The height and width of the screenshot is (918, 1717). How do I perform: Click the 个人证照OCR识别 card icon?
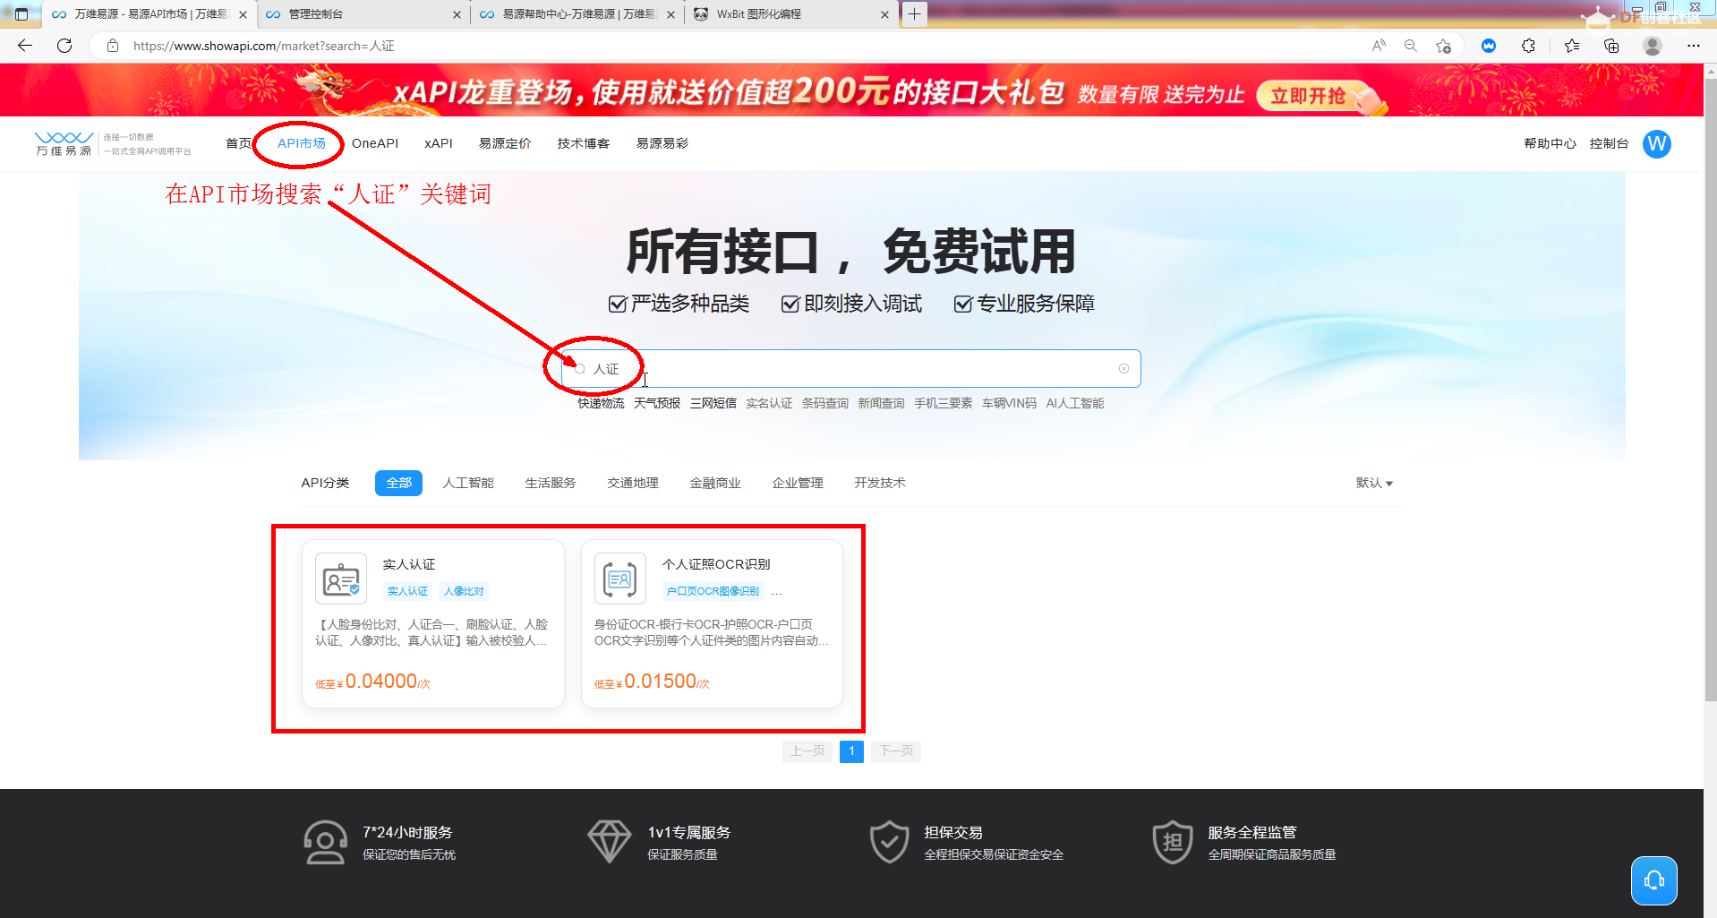click(620, 579)
